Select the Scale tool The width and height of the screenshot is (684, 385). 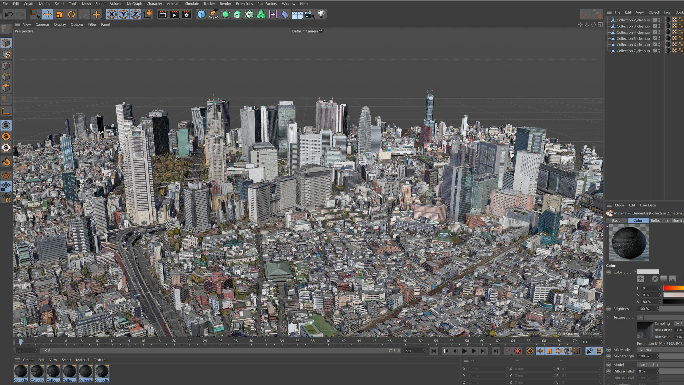(x=59, y=14)
